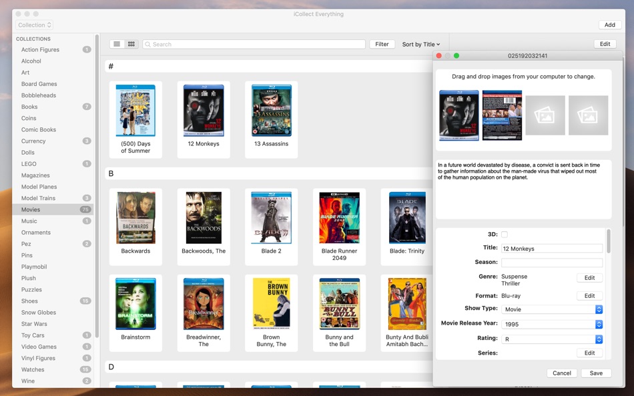Screen dimensions: 634x396
Task: Select Video Games collection
Action: coord(53,347)
